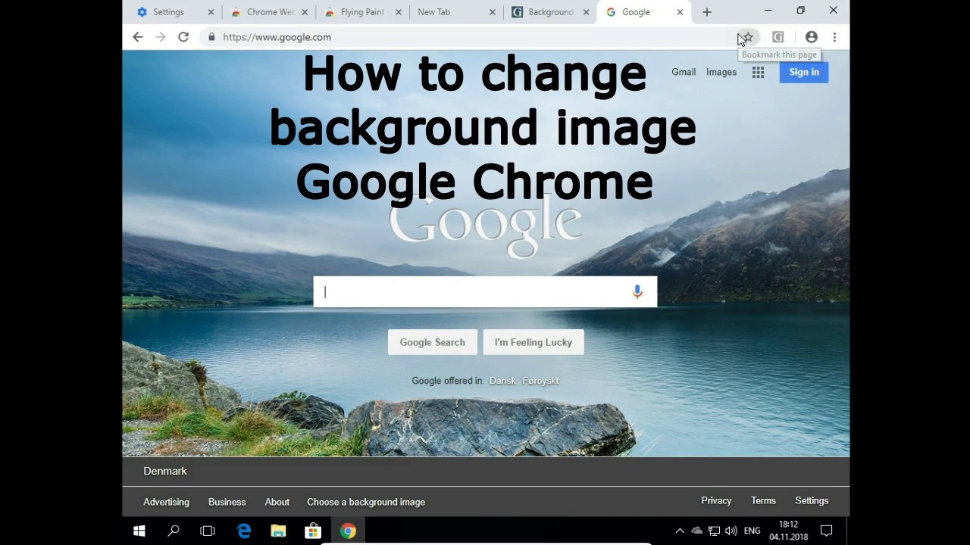Bookmark this page with star icon
Viewport: 970px width, 545px height.
(x=748, y=37)
